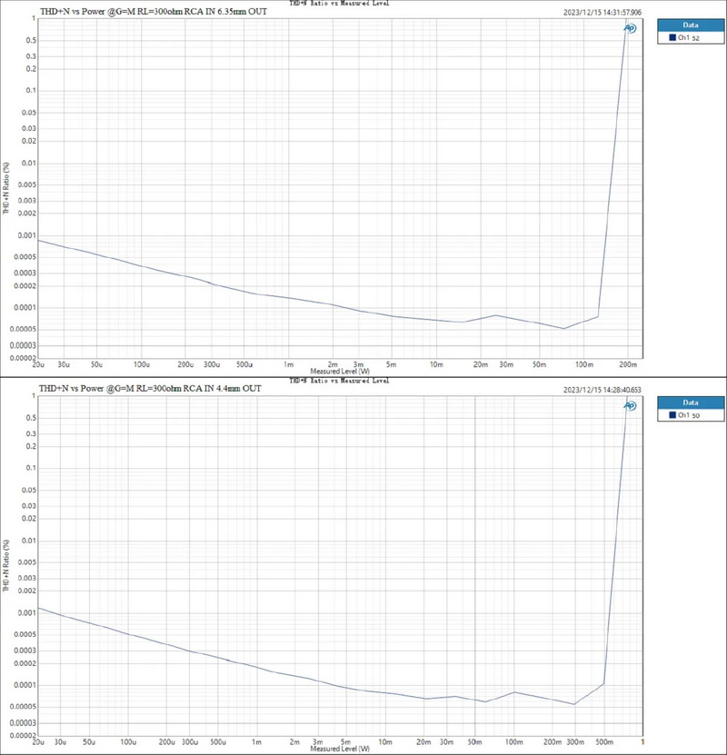Viewport: 727px width, 755px height.
Task: Click the '0.001' y-axis label on the 4.4mm graph
Action: pos(27,613)
